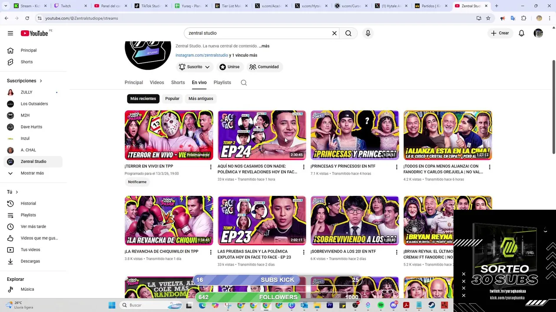Viewport: 556px width, 312px height.
Task: Start voice search with the microphone icon
Action: (x=368, y=33)
